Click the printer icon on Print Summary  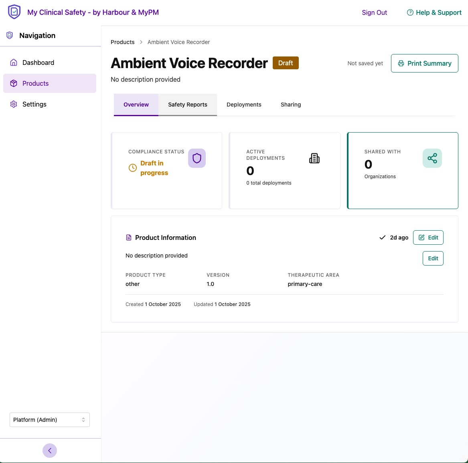pyautogui.click(x=401, y=63)
